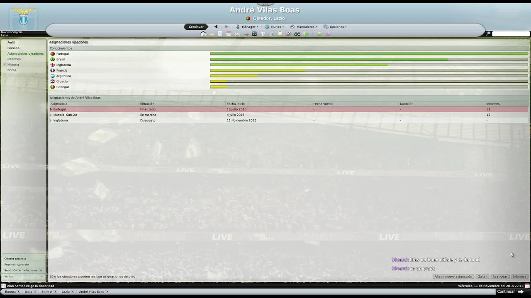Click the Lazio club crest

click(x=23, y=17)
